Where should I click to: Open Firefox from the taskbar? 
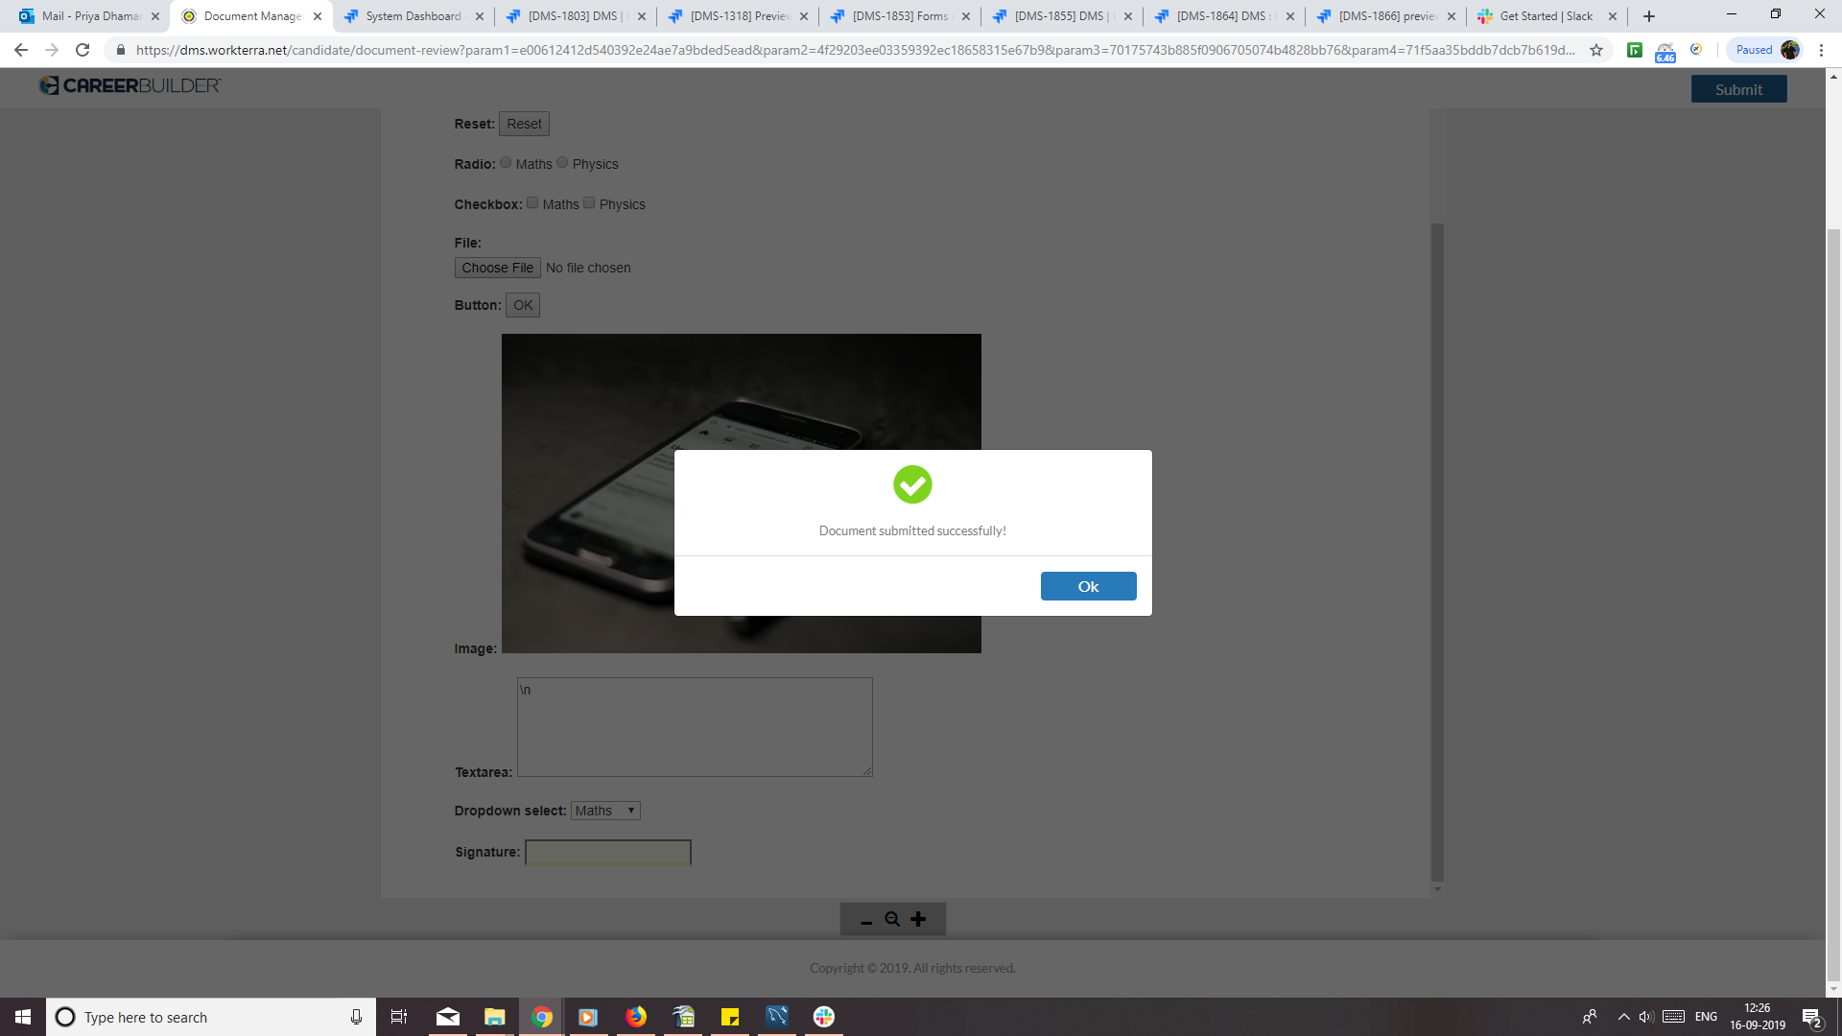[x=635, y=1017]
